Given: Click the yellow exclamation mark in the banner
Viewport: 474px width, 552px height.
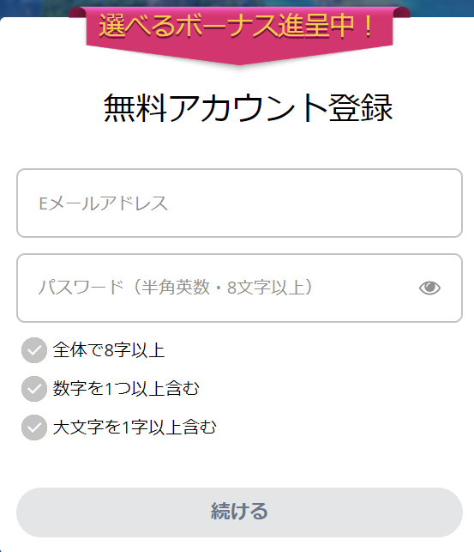Looking at the screenshot, I should tap(368, 27).
